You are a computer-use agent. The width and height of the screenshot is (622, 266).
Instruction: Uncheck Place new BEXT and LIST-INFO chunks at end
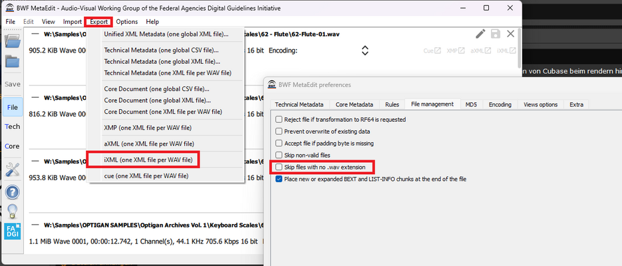(x=279, y=179)
